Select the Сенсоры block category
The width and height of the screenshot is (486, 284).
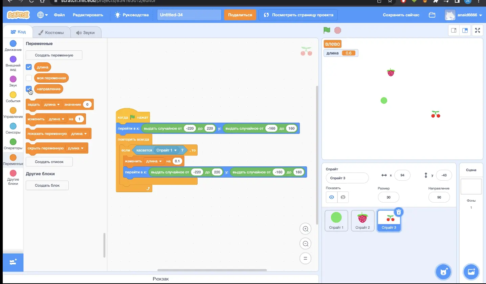point(13,128)
